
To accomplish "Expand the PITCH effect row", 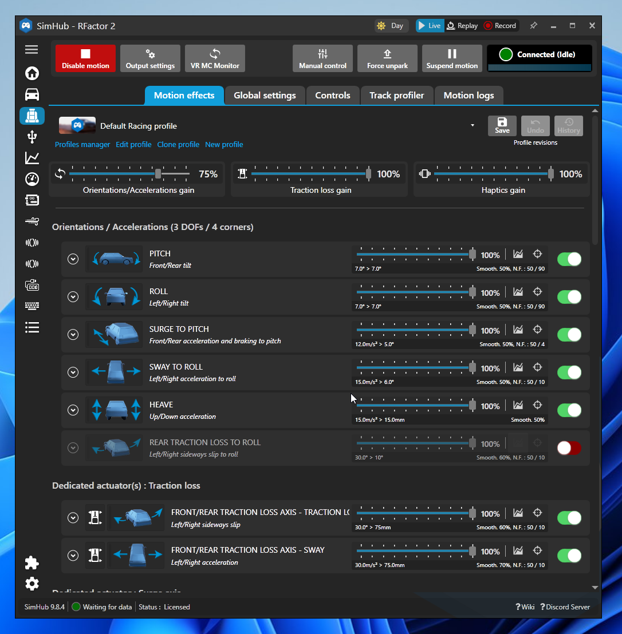I will coord(73,259).
